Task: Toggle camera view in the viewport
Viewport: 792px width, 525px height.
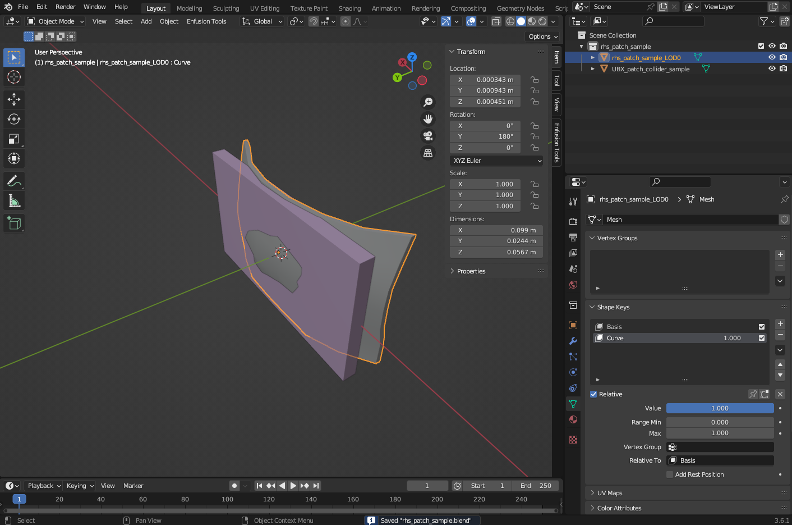Action: pyautogui.click(x=428, y=136)
